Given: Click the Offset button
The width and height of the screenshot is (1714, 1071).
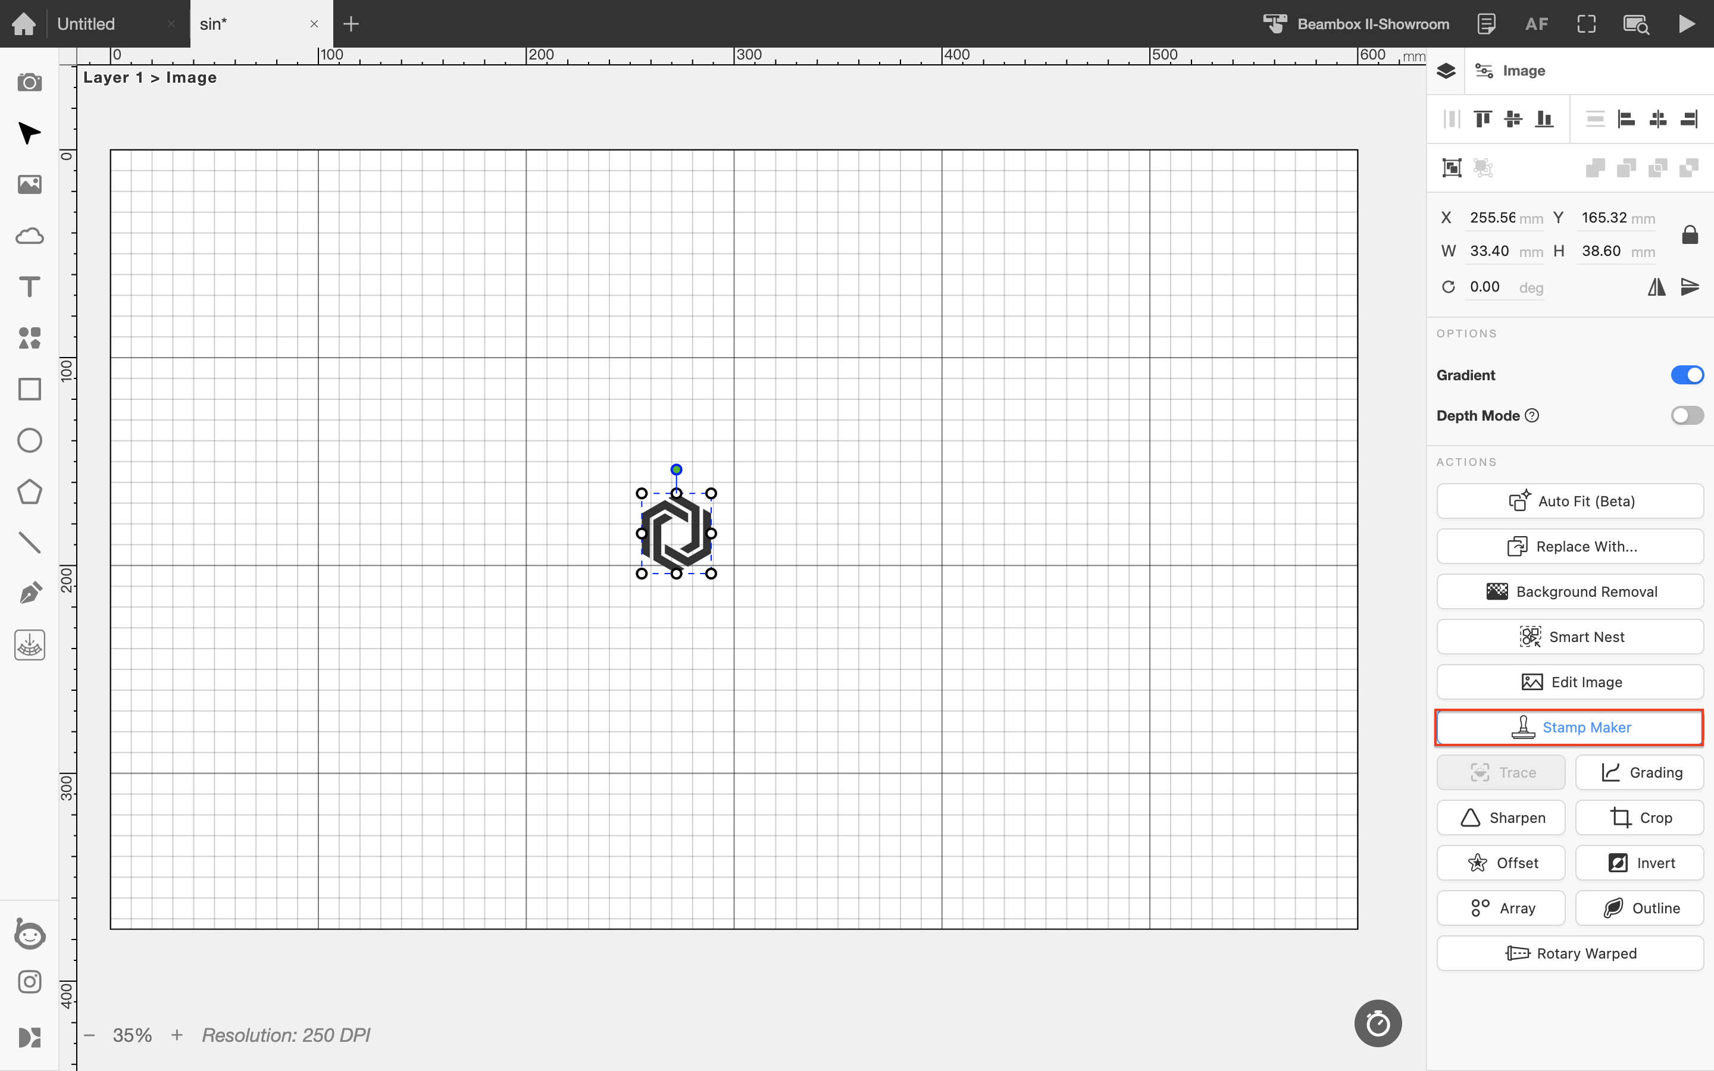Looking at the screenshot, I should tap(1501, 863).
